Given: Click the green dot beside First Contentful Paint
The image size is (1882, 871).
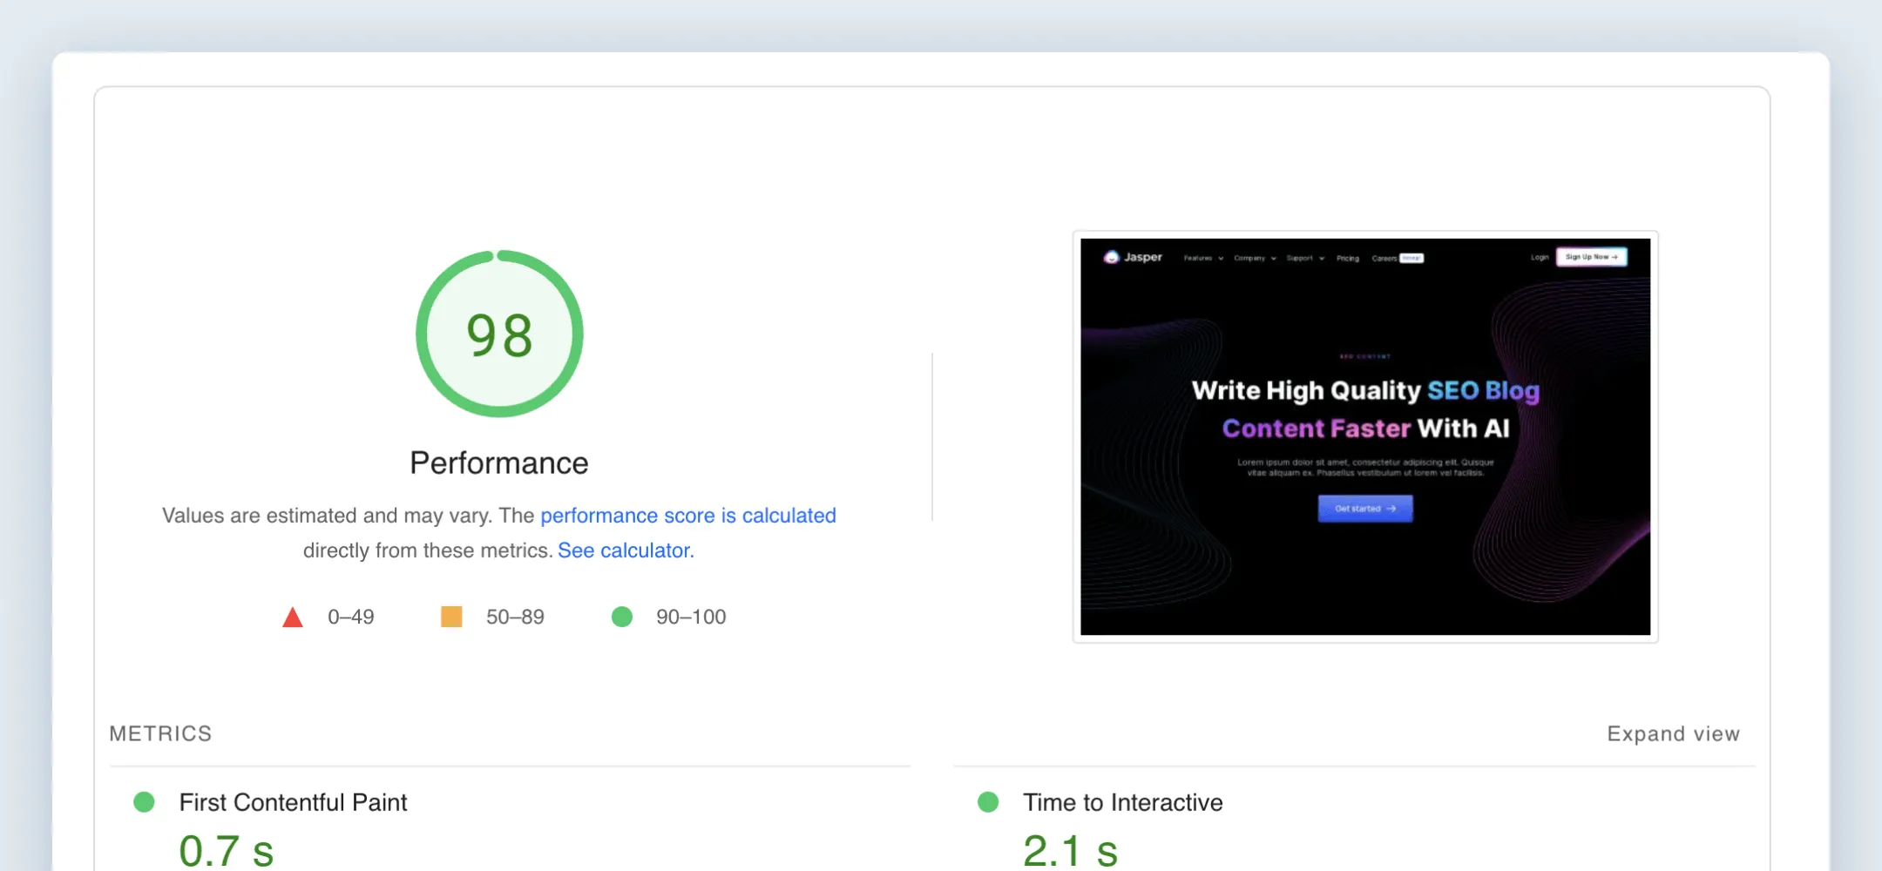Looking at the screenshot, I should [144, 802].
